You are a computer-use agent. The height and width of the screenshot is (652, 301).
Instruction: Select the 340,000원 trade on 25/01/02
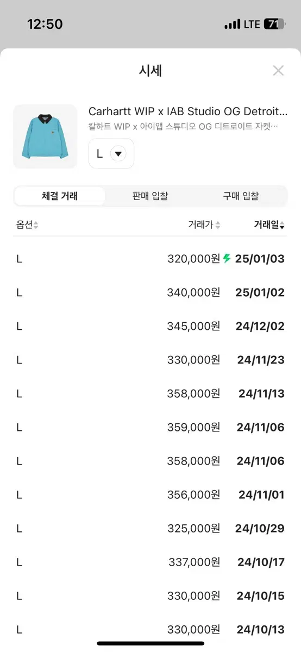tap(150, 292)
